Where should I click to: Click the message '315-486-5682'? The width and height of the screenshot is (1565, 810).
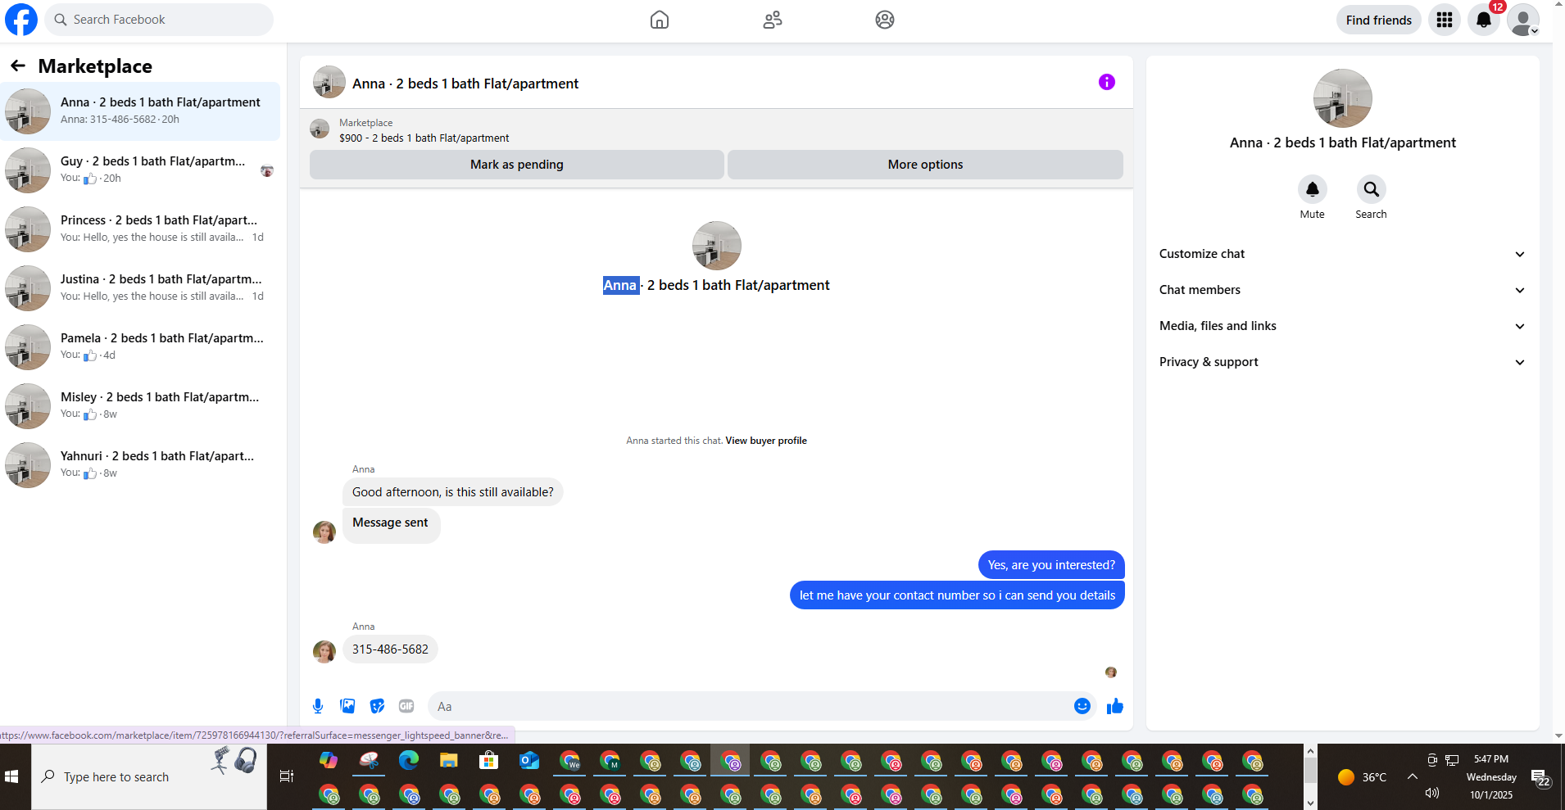click(390, 649)
